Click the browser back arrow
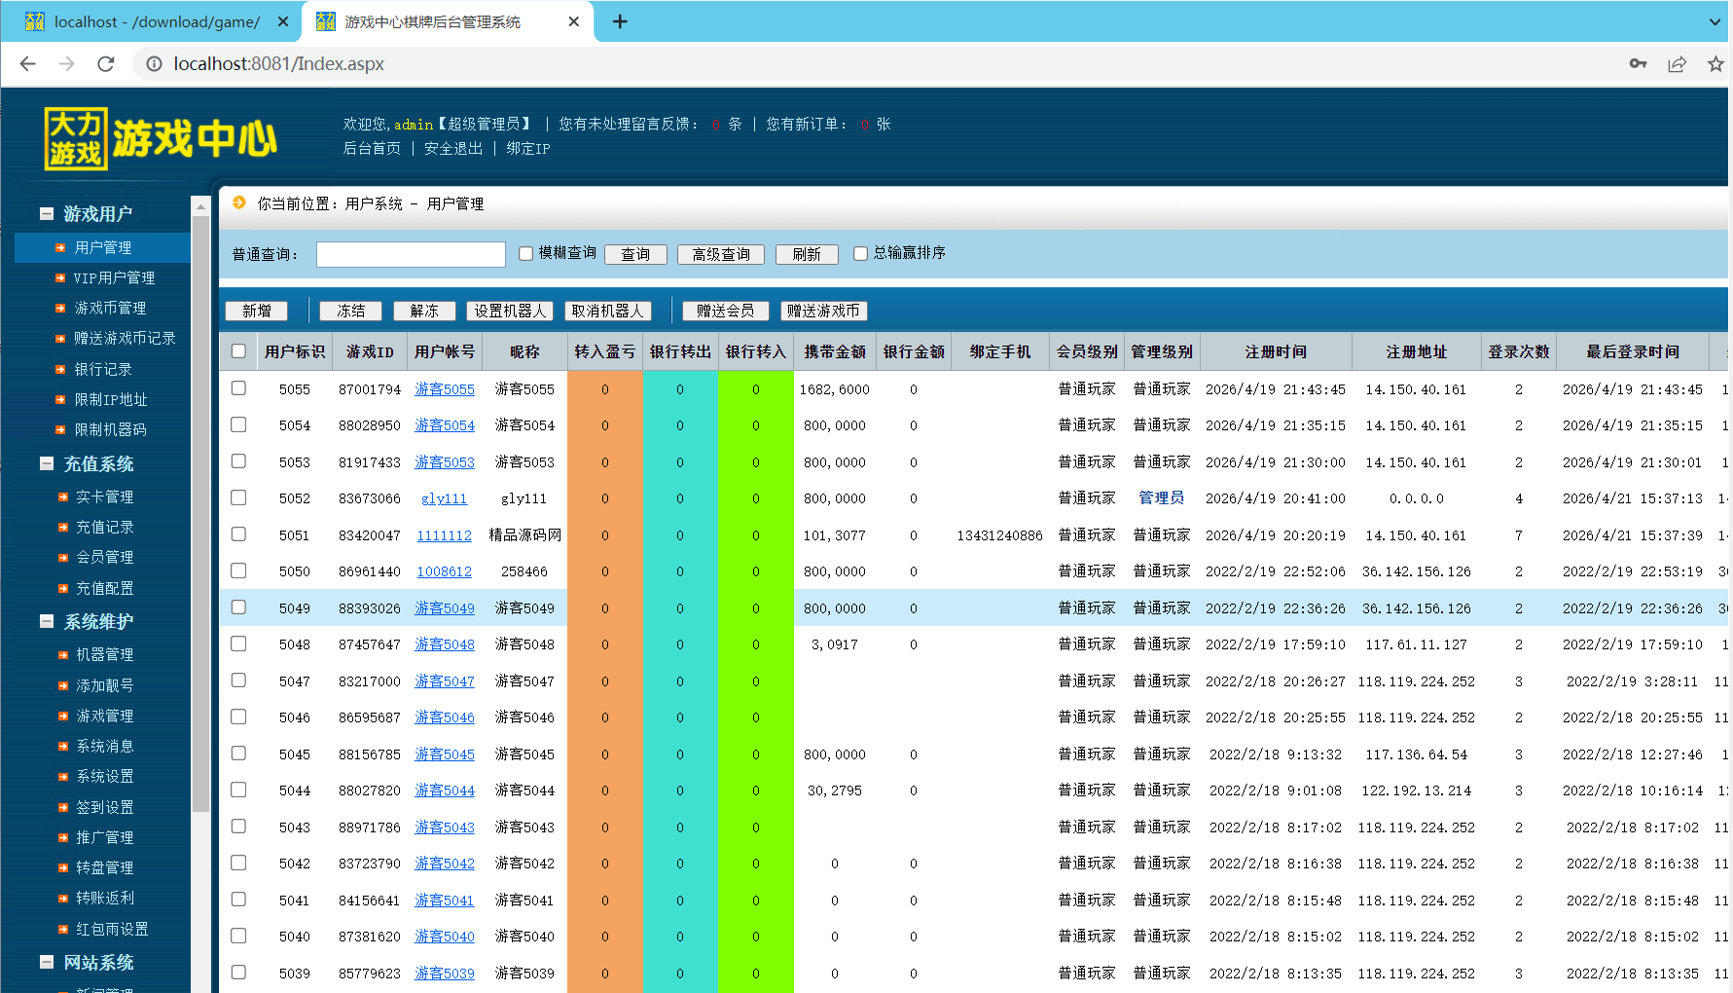Image resolution: width=1733 pixels, height=993 pixels. point(27,64)
